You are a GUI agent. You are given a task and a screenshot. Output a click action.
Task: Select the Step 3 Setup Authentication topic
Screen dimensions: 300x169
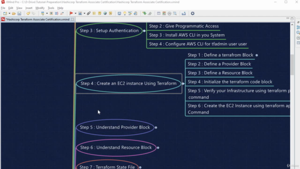click(109, 31)
